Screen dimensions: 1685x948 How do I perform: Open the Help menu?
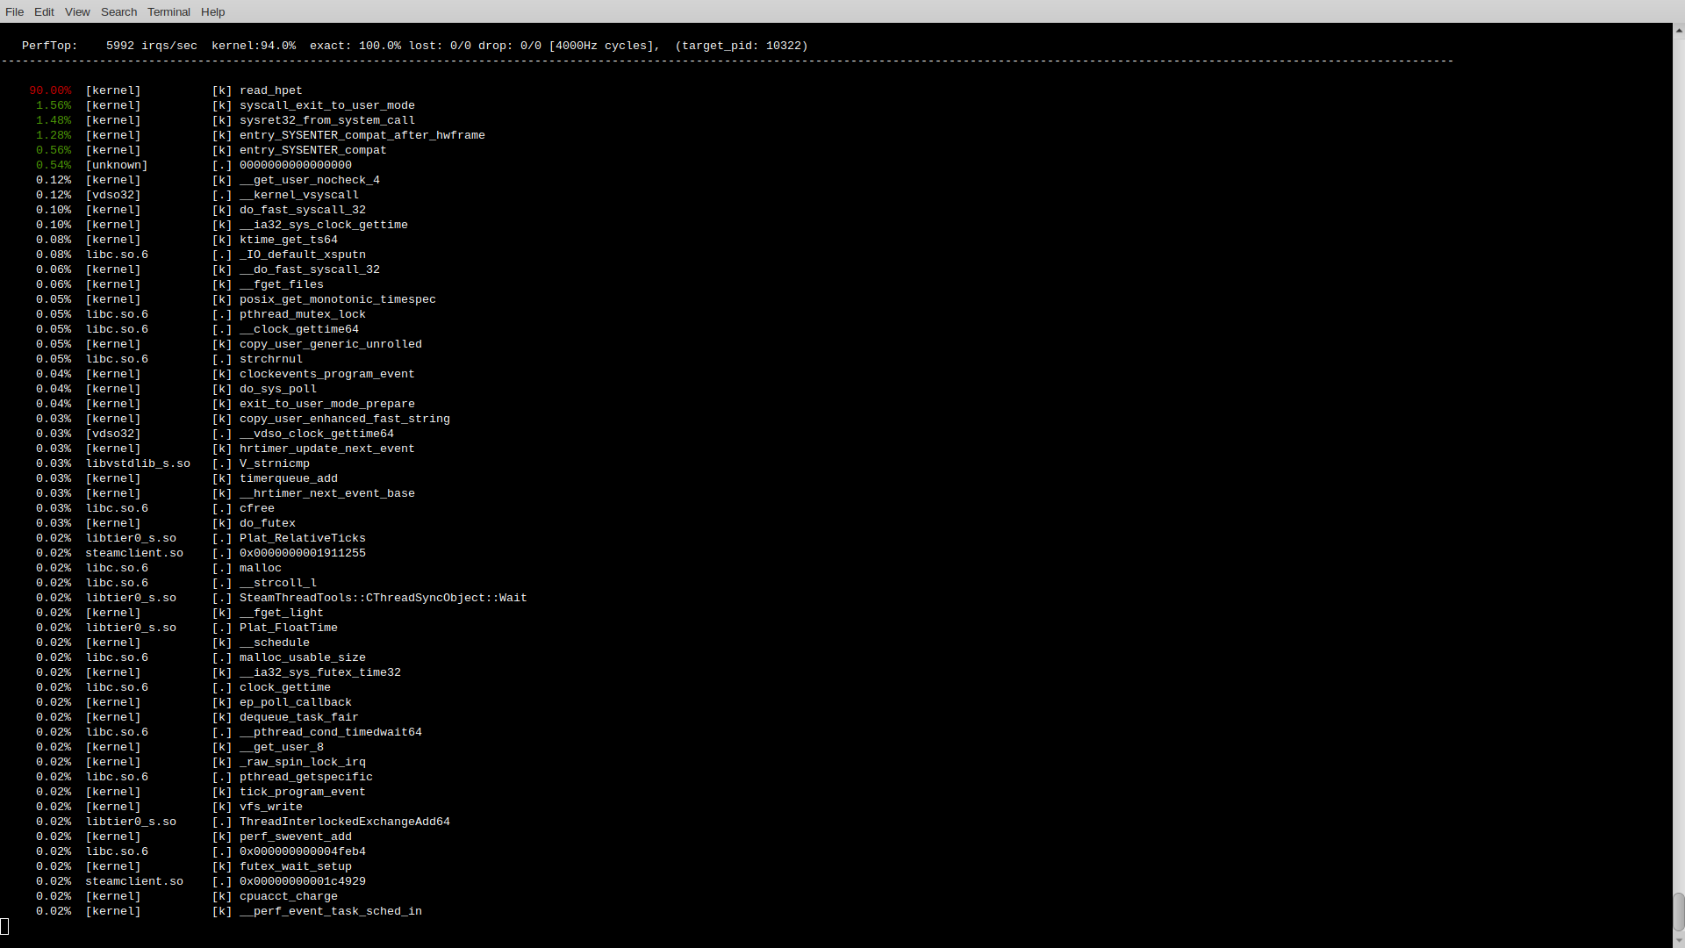(x=212, y=11)
